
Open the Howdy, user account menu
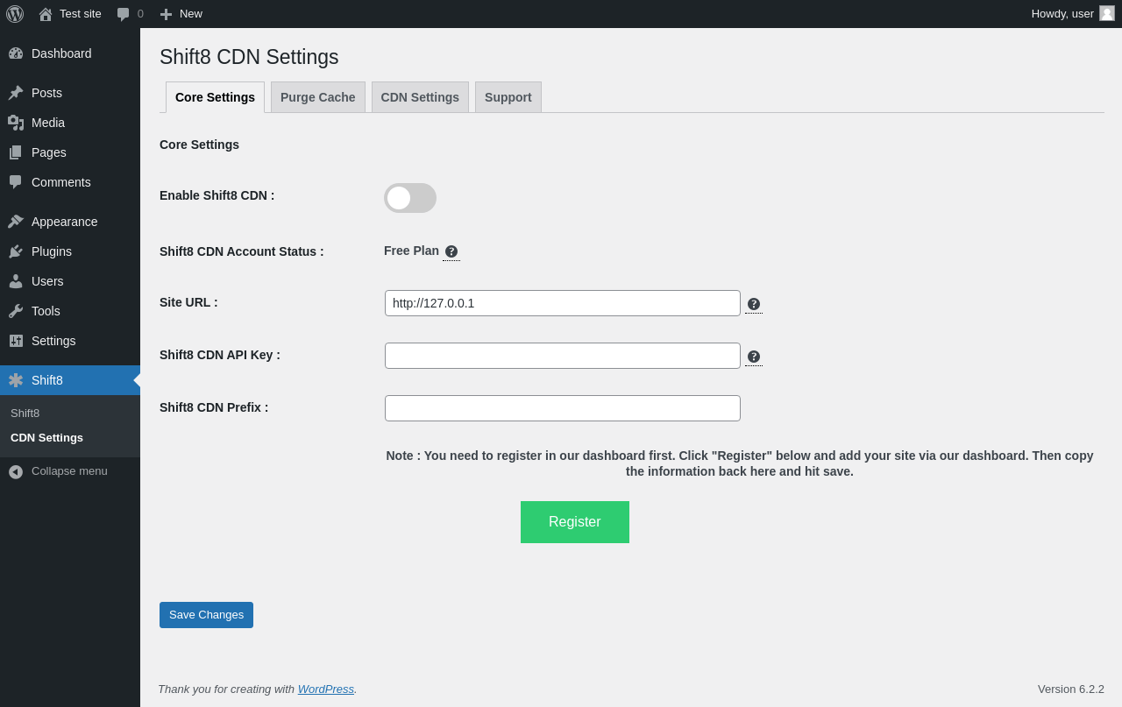point(1062,14)
